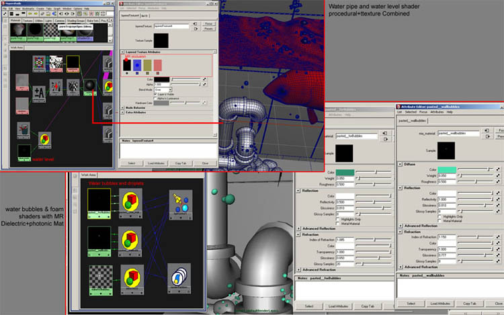The image size is (504, 315).
Task: Click the Diffuse Color swatch in wallbubbles editor
Action: pyautogui.click(x=447, y=169)
